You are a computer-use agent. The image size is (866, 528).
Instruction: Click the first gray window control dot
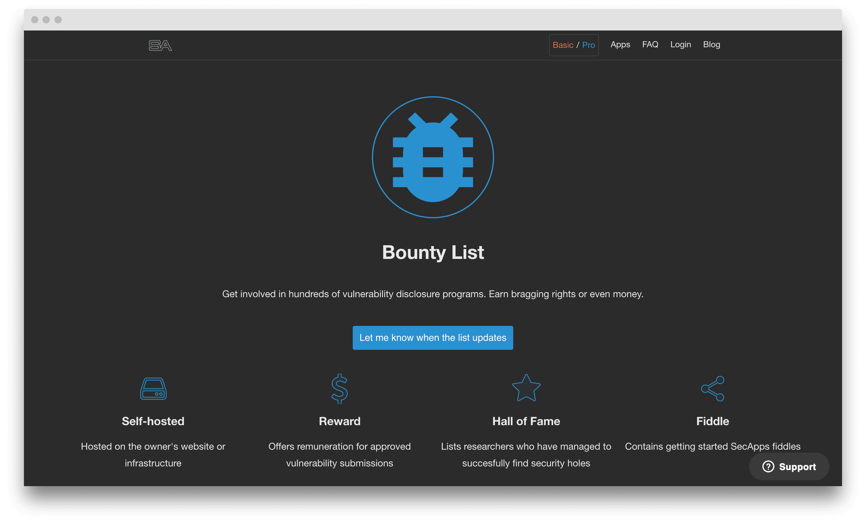[x=34, y=20]
